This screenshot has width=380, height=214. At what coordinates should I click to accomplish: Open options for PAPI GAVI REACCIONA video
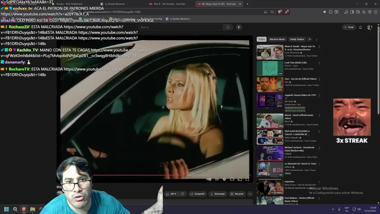click(319, 131)
